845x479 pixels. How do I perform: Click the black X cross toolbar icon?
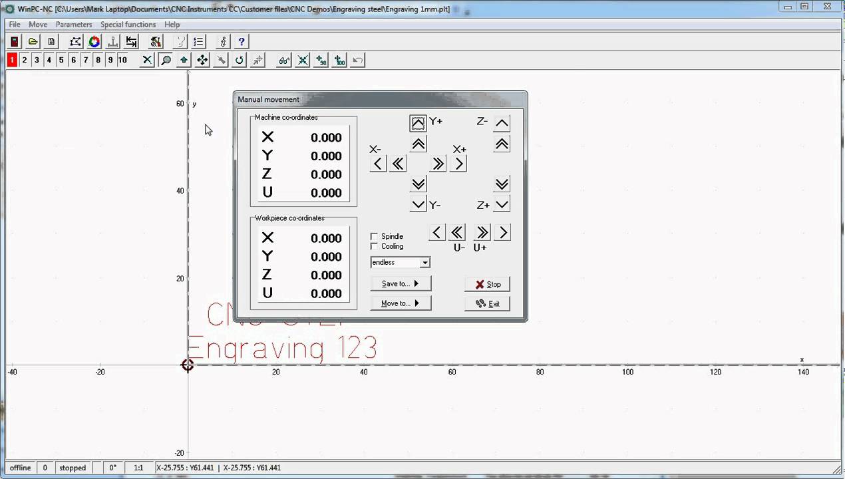(148, 60)
